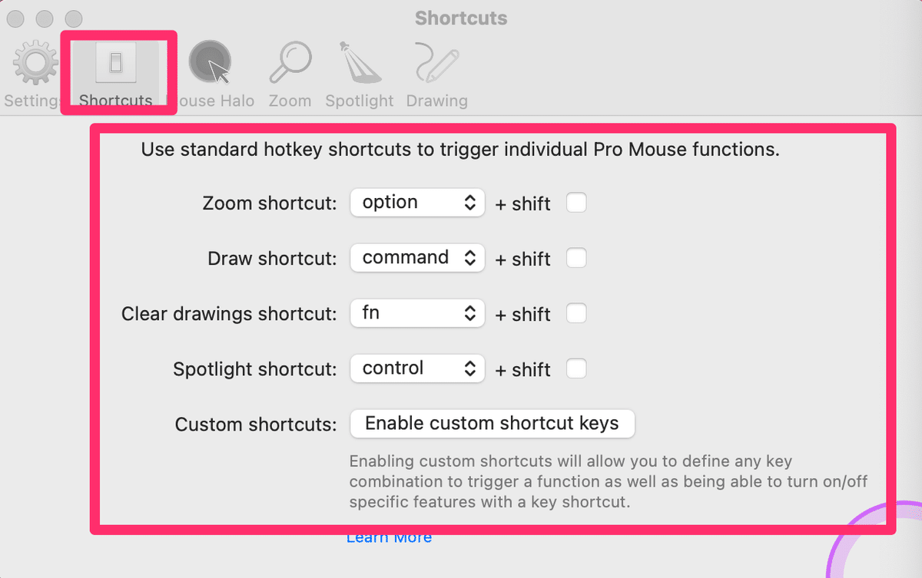Enable shift for Draw shortcut
The image size is (922, 578).
[x=576, y=258]
